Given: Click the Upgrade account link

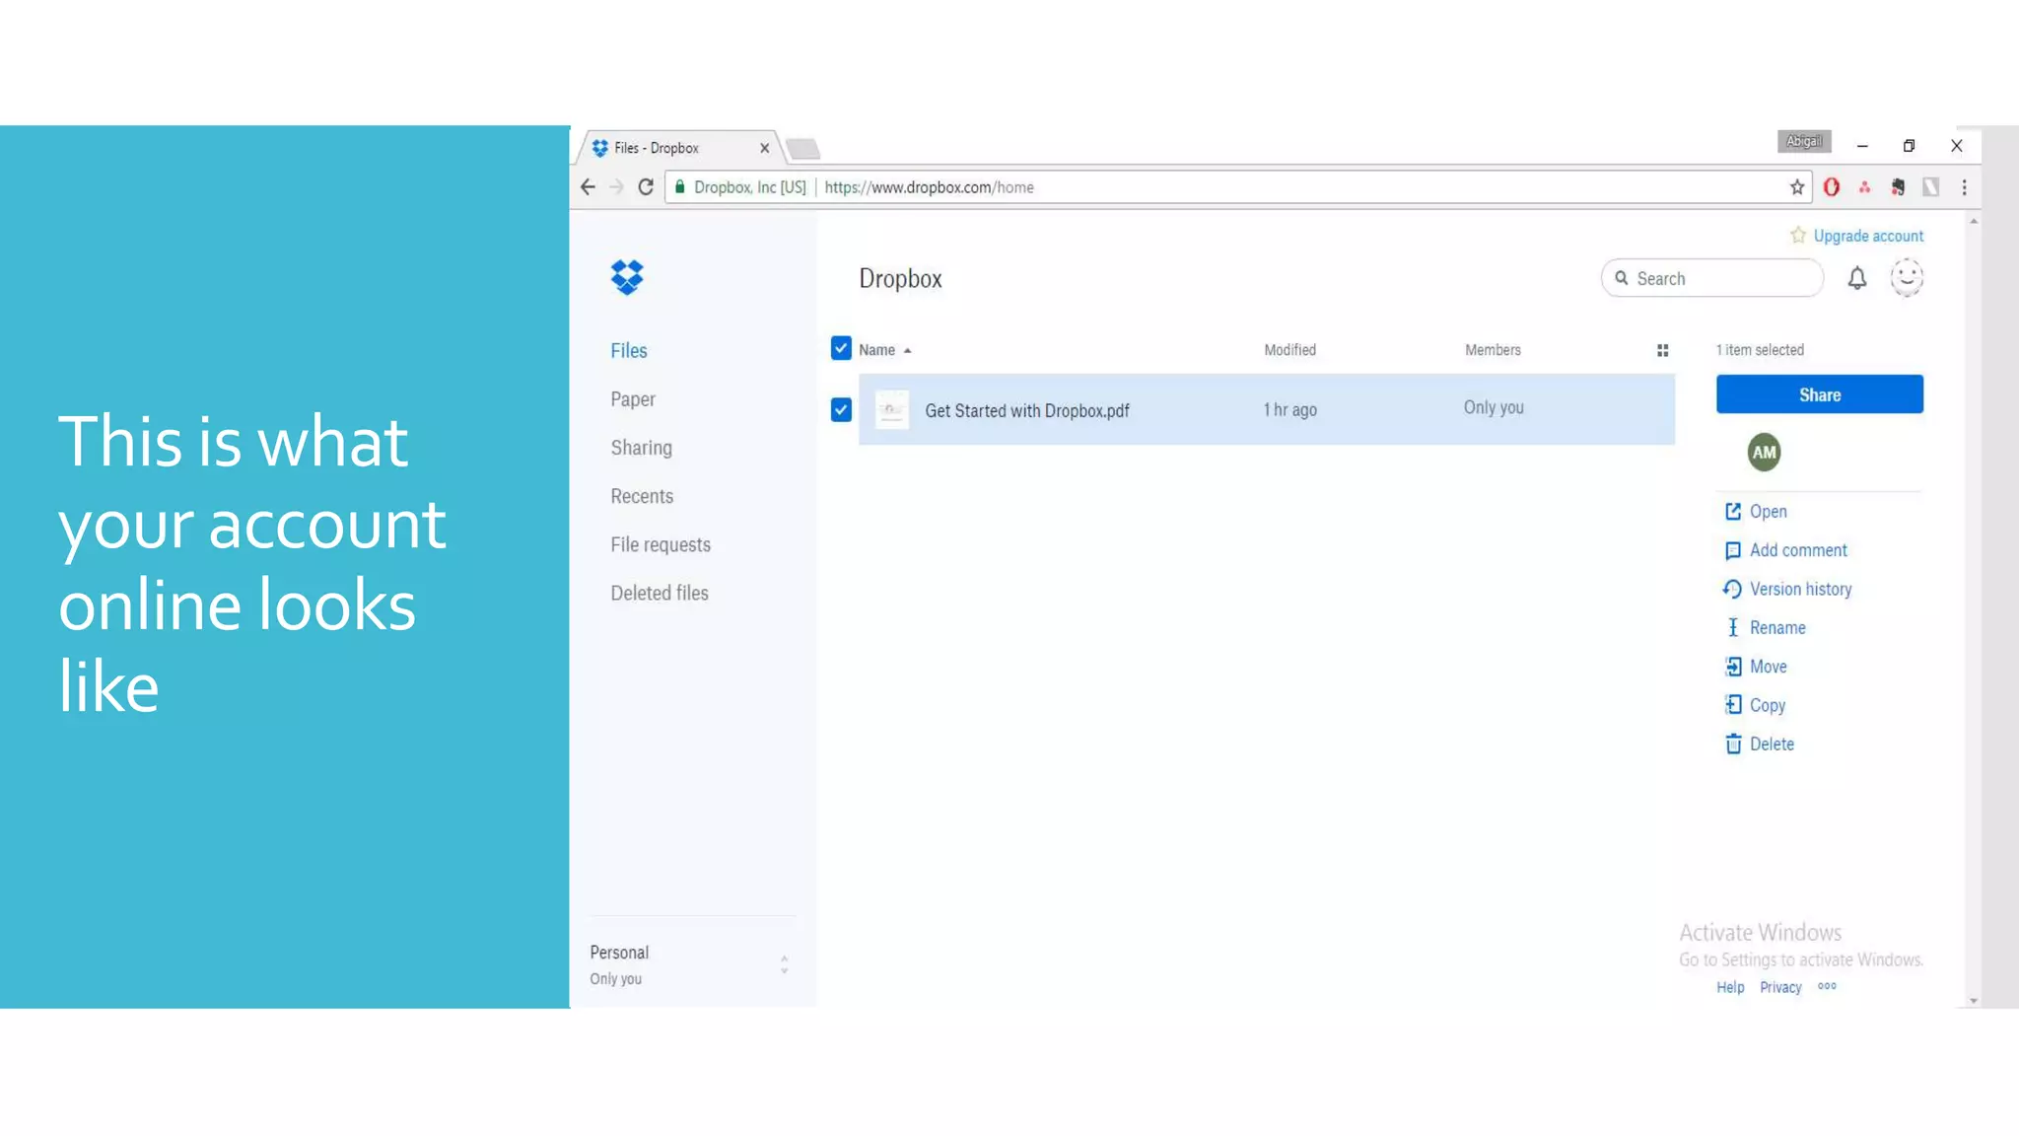Looking at the screenshot, I should click(1867, 236).
